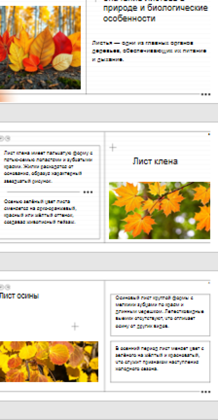Click the «Лист осины» title
The width and height of the screenshot is (218, 420).
pyautogui.click(x=19, y=296)
